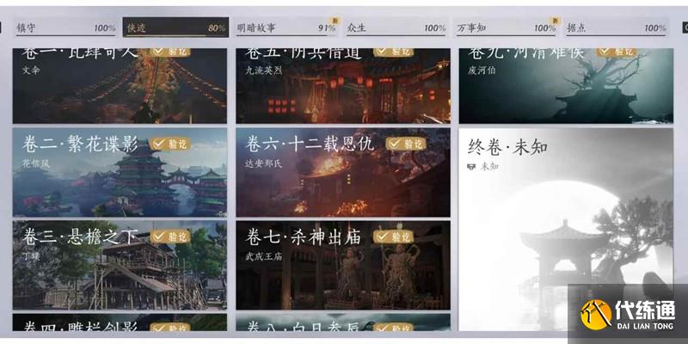Open the 终卷·未知 locked chapter card
Screen dimensions: 688x344
pyautogui.click(x=566, y=230)
